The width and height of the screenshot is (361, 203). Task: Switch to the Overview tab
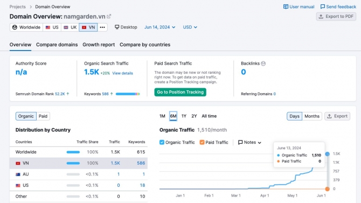tap(20, 45)
